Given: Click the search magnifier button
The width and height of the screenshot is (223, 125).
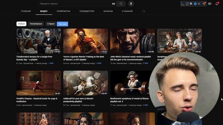Looking at the screenshot, I should tap(121, 4).
